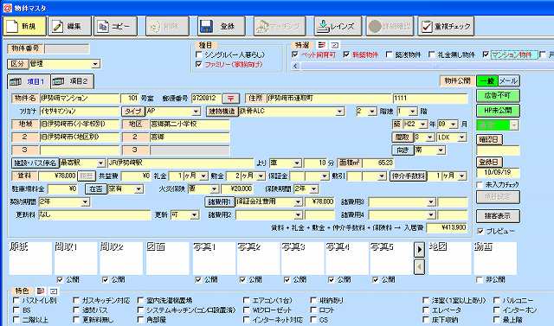Switch to the 項目2 tab
Screen dimensions: 554x326
pyautogui.click(x=73, y=81)
